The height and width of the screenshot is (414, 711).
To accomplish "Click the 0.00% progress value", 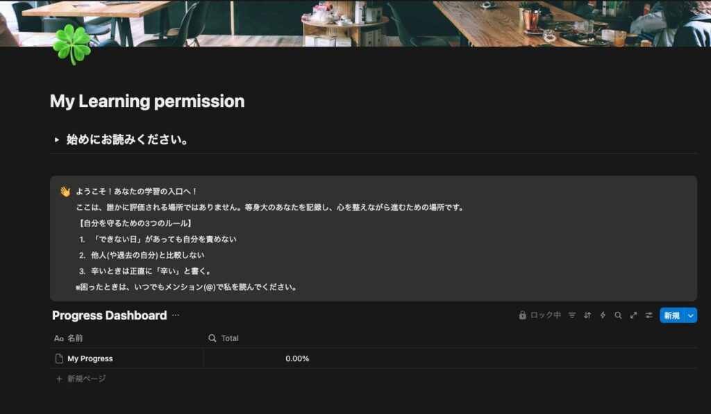I will pyautogui.click(x=297, y=358).
